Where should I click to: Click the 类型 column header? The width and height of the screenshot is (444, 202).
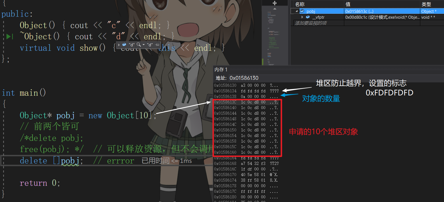tap(426, 4)
